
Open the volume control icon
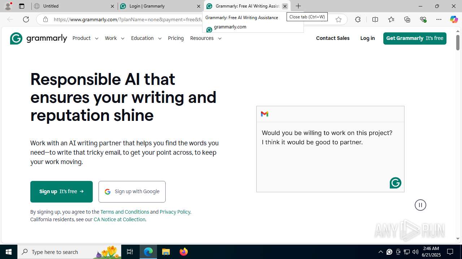(x=415, y=252)
